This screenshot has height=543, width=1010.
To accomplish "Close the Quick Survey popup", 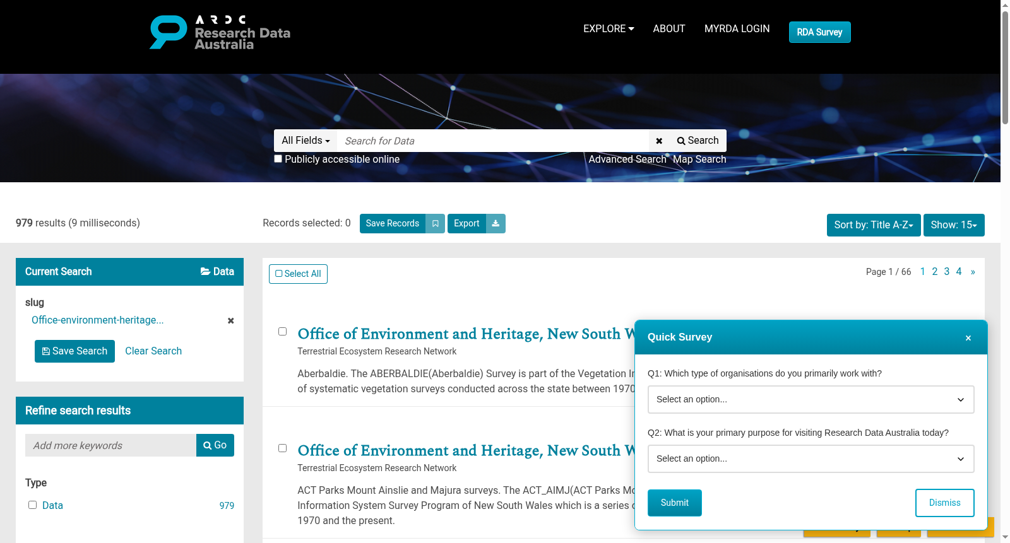I will (968, 338).
